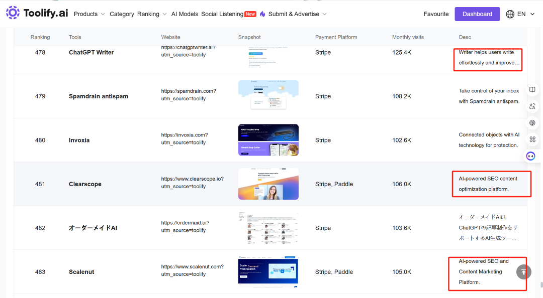The image size is (543, 298).
Task: Click the clearscope.io website link
Action: pos(192,183)
